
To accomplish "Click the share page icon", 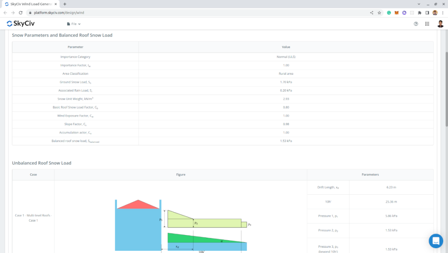I will tap(372, 13).
